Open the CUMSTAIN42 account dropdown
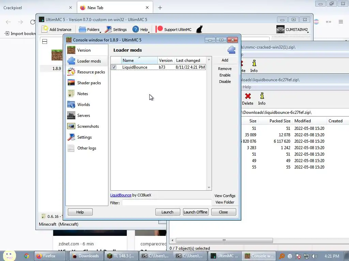 point(293,30)
